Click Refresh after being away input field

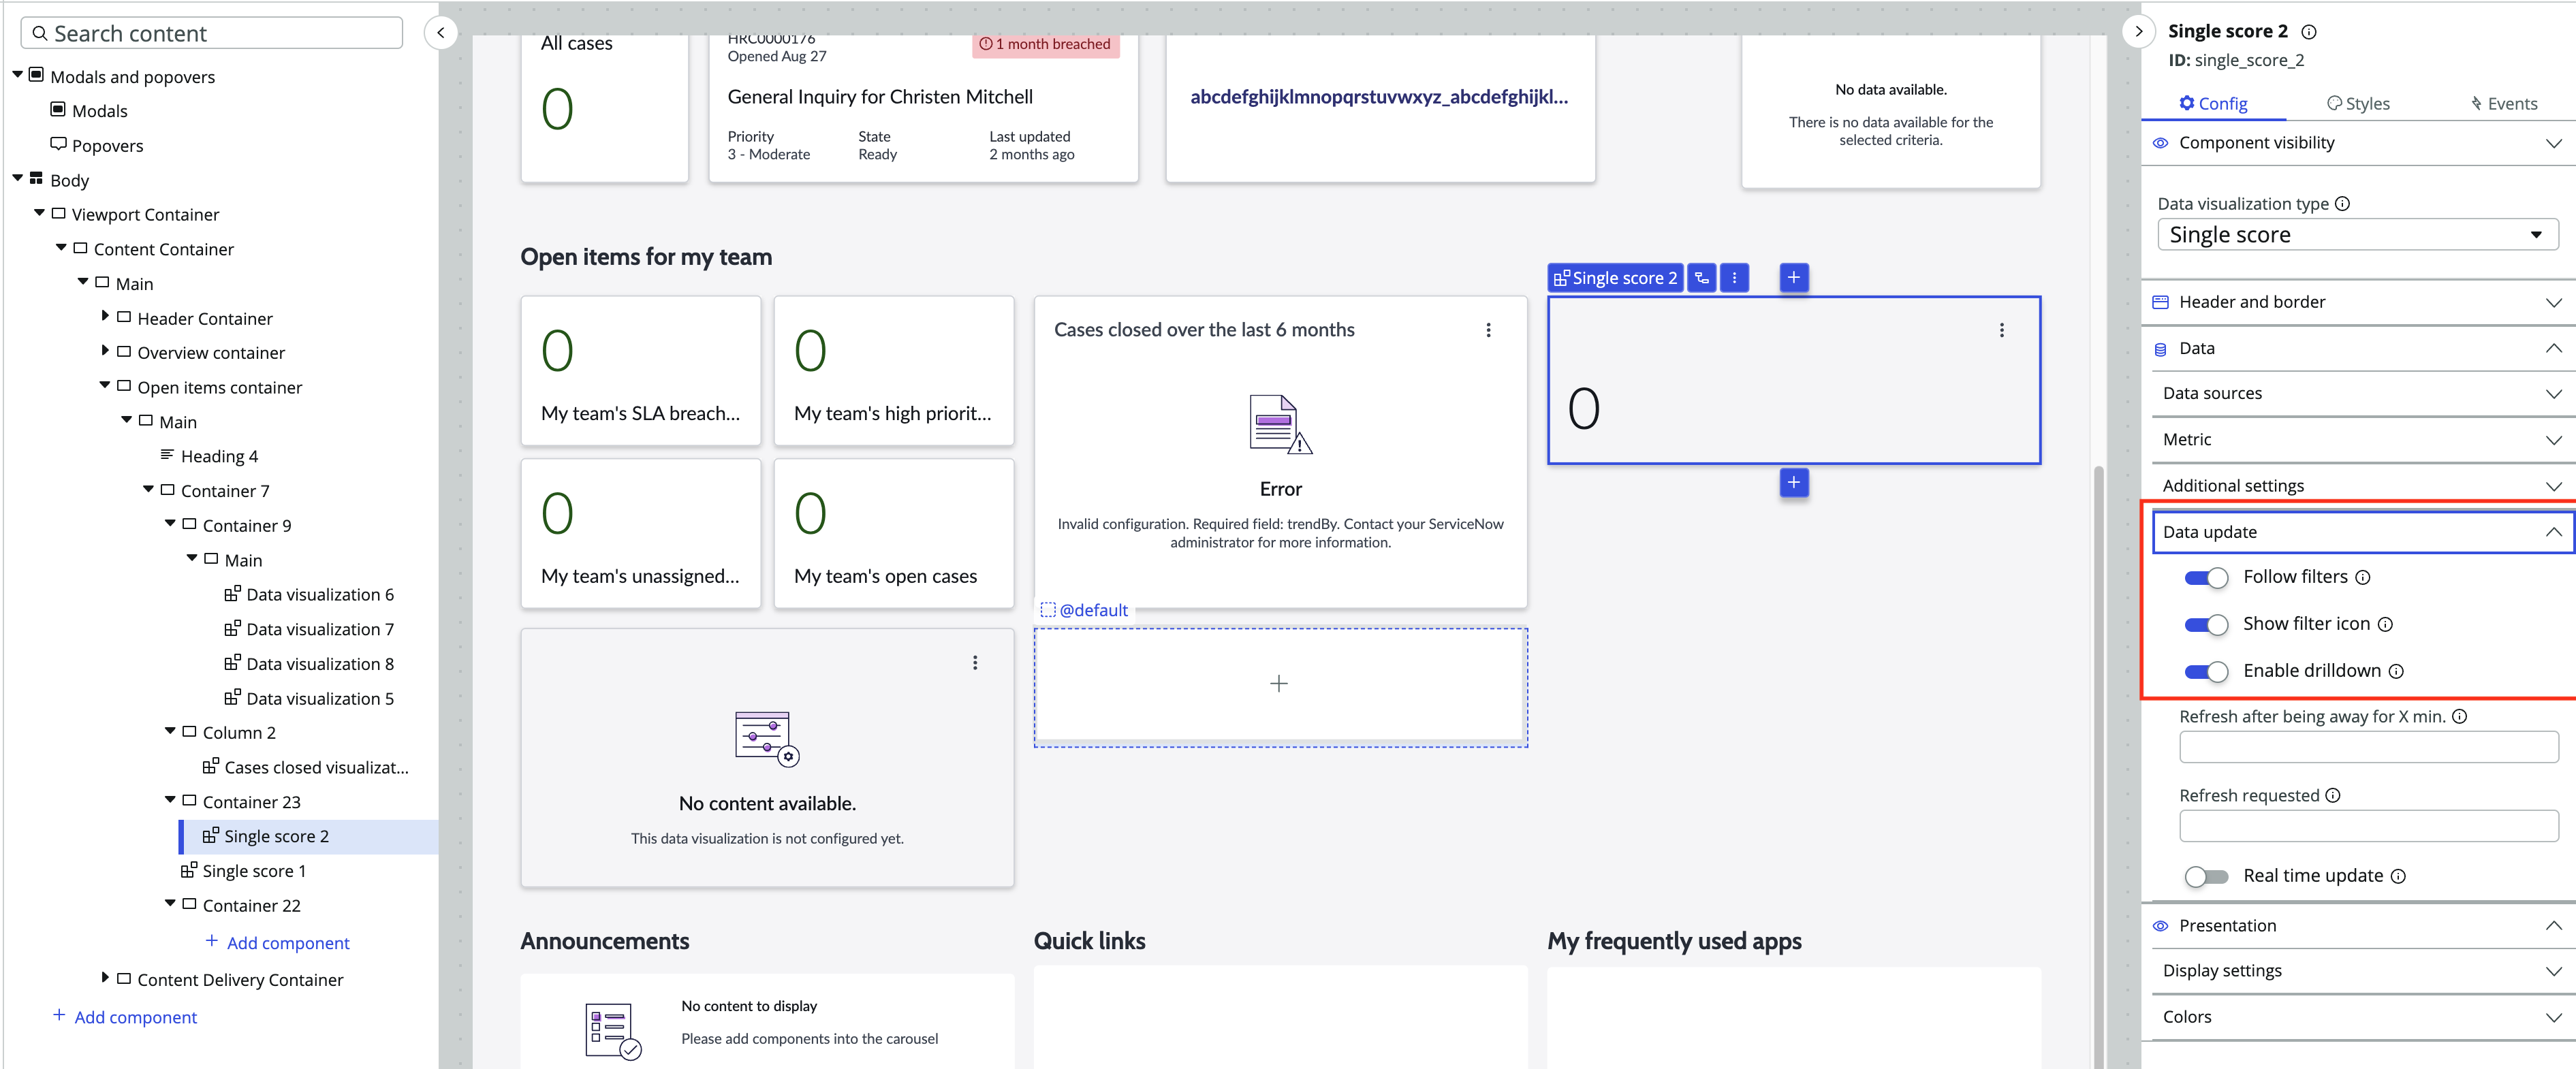(2368, 747)
